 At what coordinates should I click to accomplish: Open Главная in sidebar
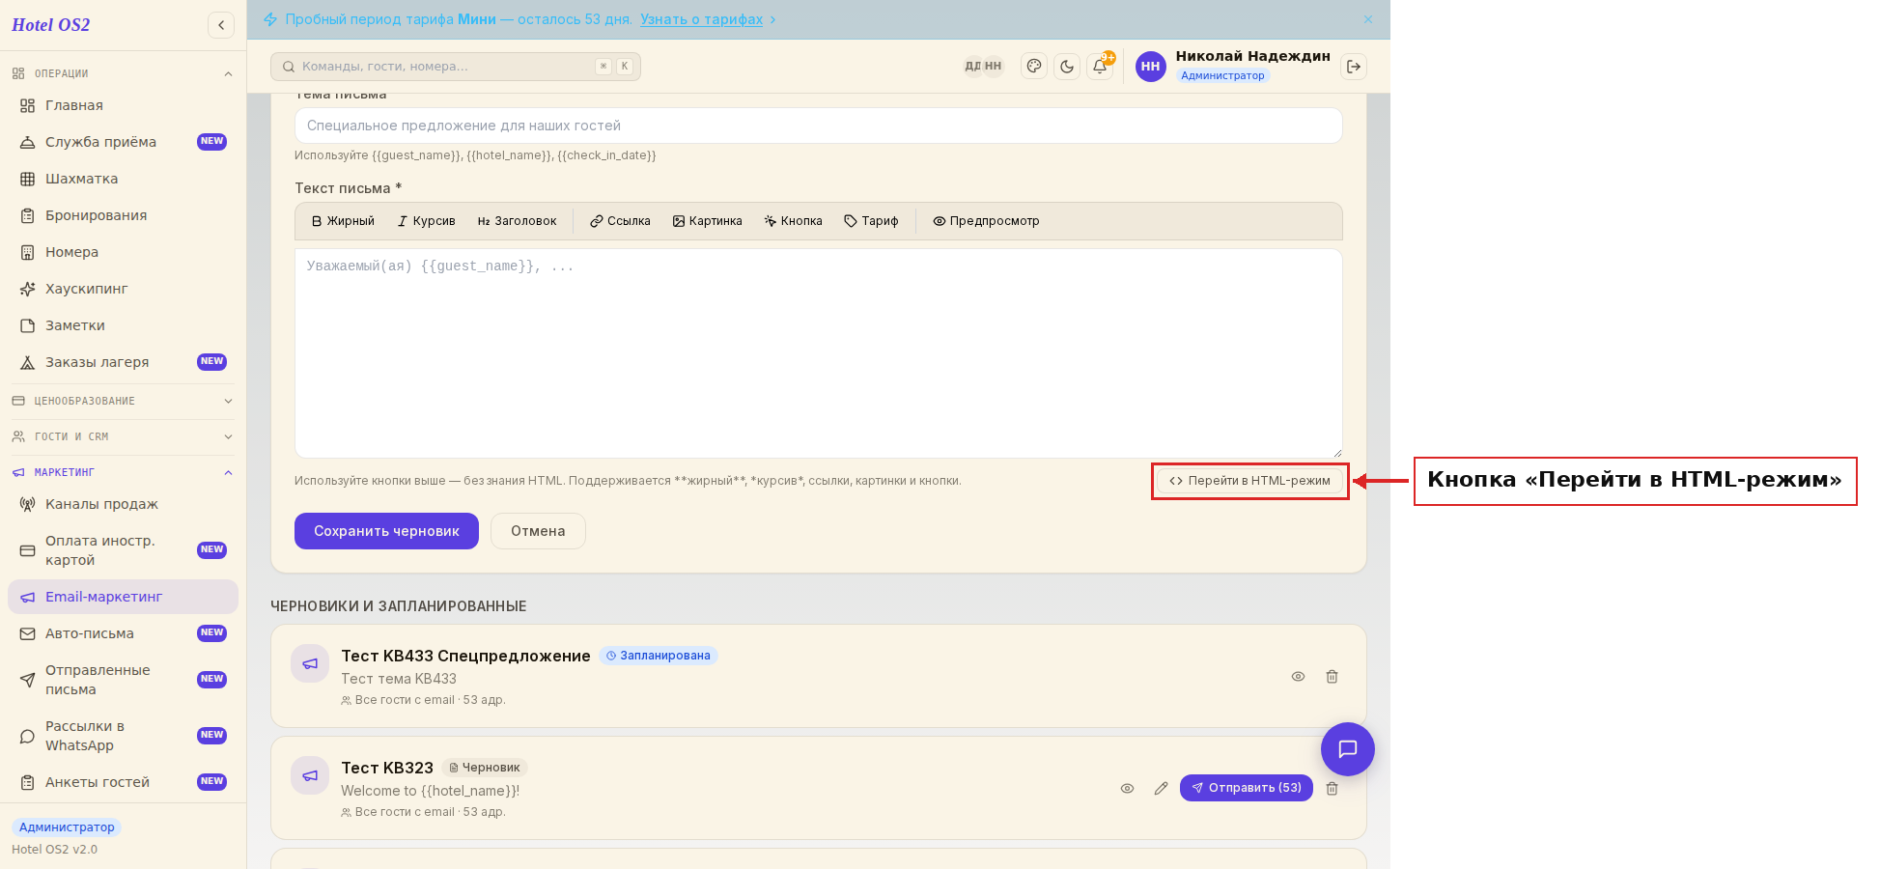123,105
